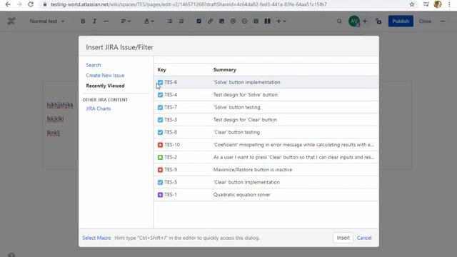Viewport: 457px width, 257px height.
Task: Open the text color dropdown
Action: pos(149,21)
